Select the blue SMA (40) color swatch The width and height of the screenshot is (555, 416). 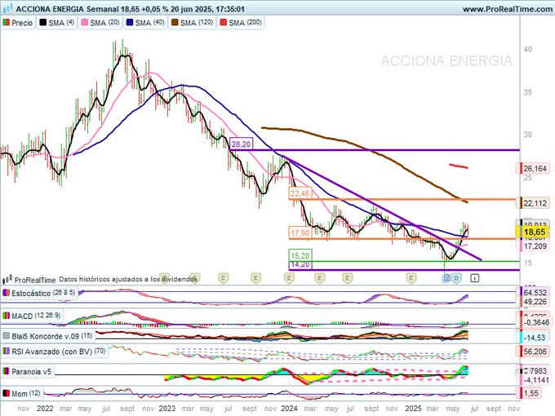(x=130, y=23)
